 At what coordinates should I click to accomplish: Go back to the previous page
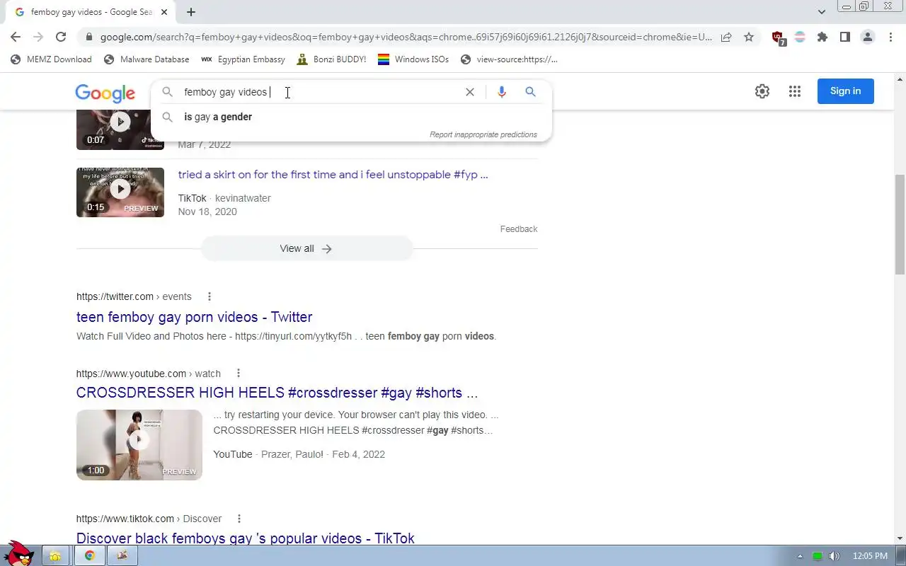pos(16,37)
